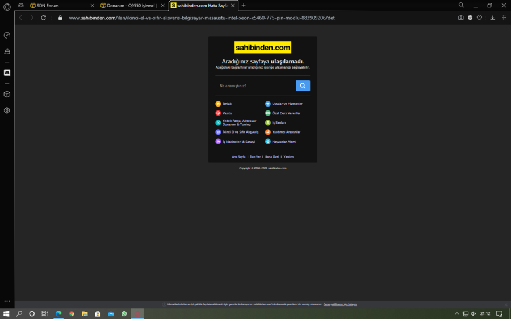Open the Extensions cube icon in sidebar
The image size is (511, 319).
point(7,94)
